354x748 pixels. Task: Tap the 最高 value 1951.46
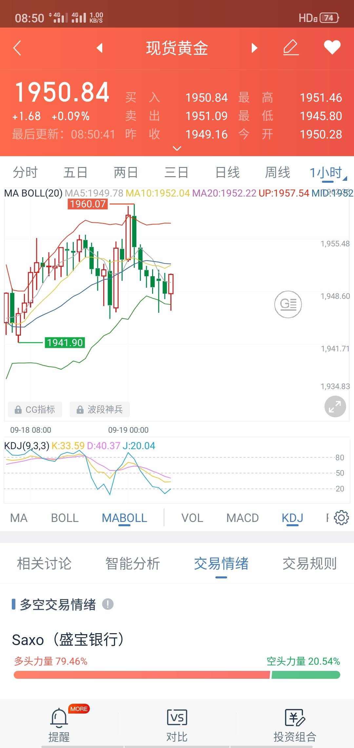point(321,97)
